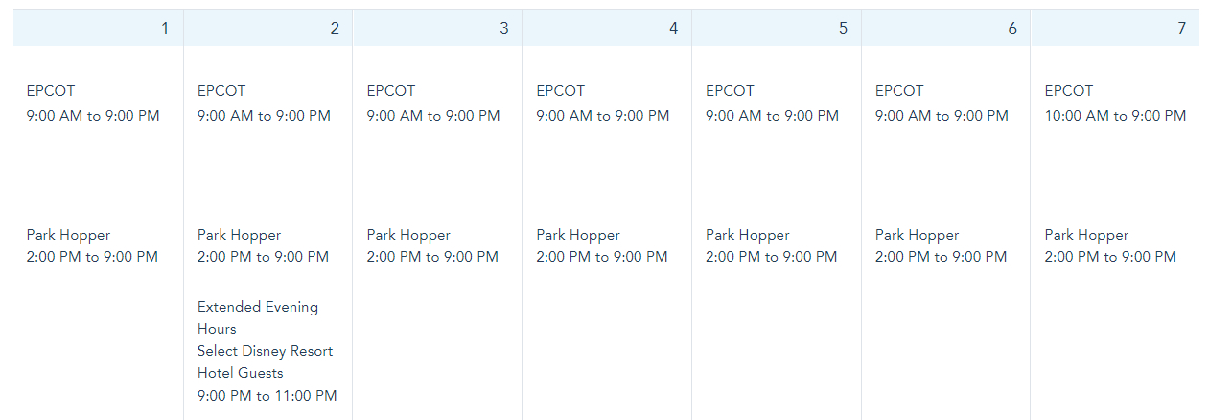The height and width of the screenshot is (420, 1209).
Task: Open Park Hopper entry under day 3
Action: pyautogui.click(x=408, y=235)
